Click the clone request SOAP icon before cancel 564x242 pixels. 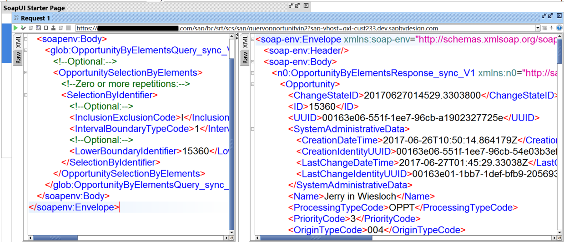tap(60, 28)
